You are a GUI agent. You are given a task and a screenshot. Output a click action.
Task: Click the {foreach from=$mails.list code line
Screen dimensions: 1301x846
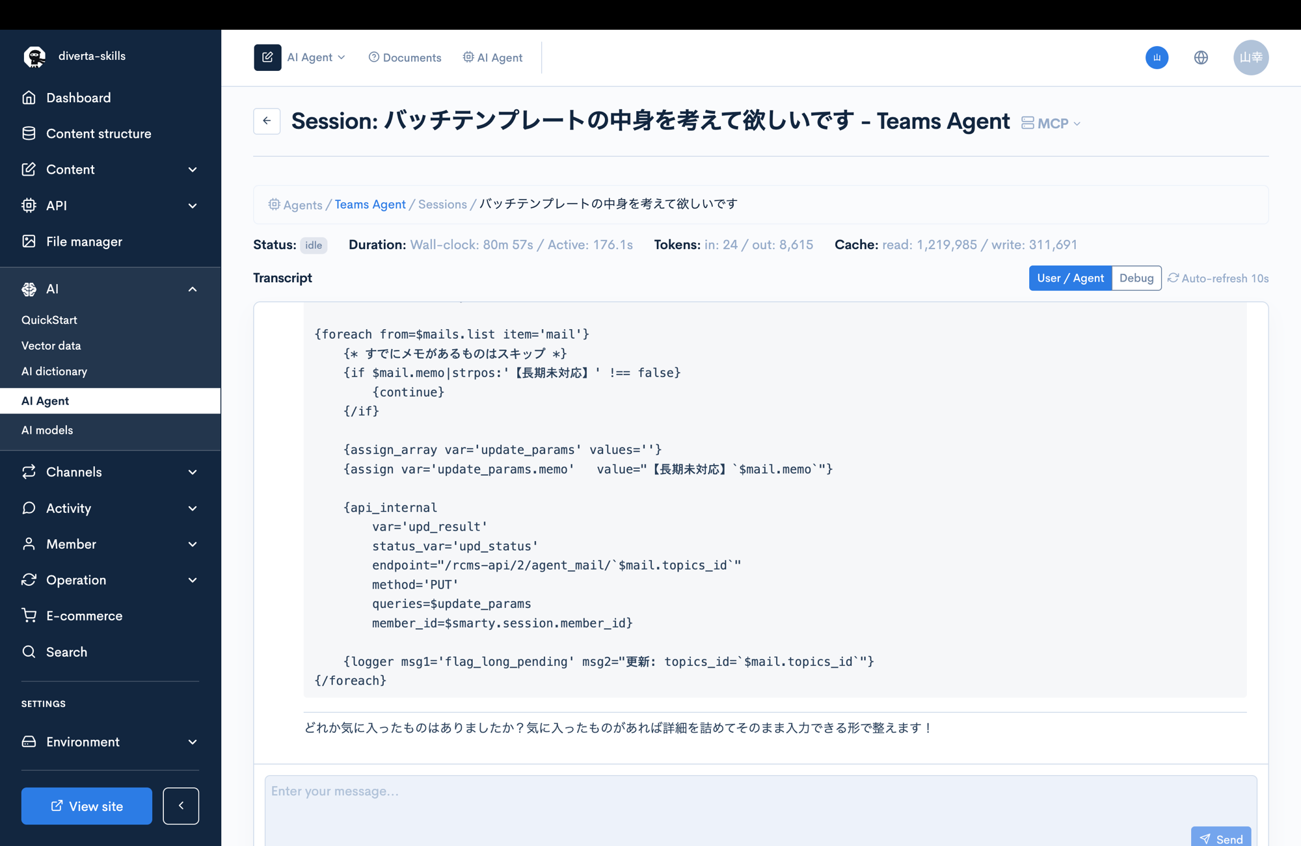452,334
